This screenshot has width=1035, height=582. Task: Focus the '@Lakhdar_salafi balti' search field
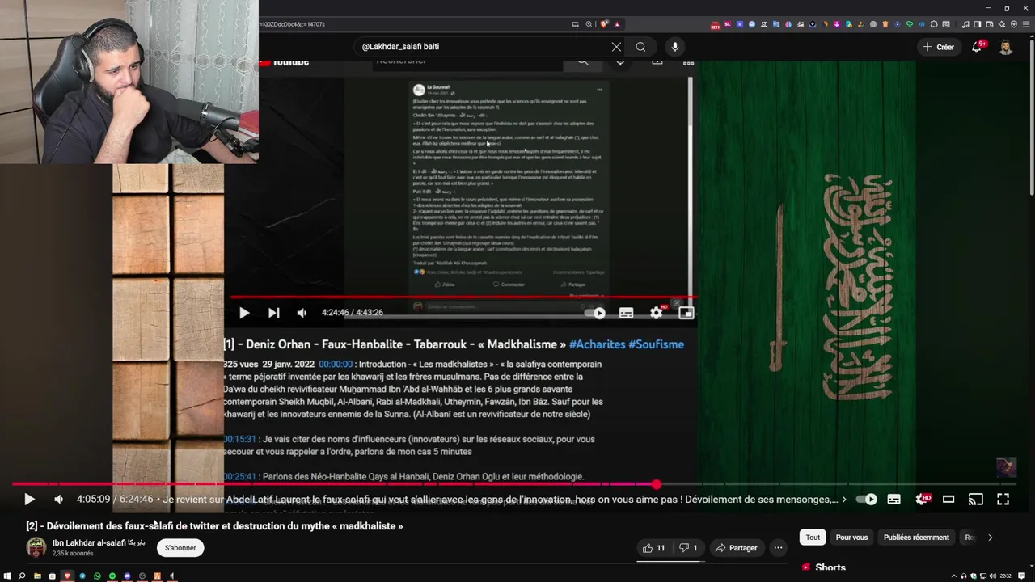pyautogui.click(x=481, y=47)
